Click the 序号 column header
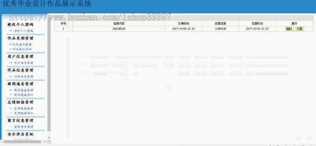 pos(63,24)
